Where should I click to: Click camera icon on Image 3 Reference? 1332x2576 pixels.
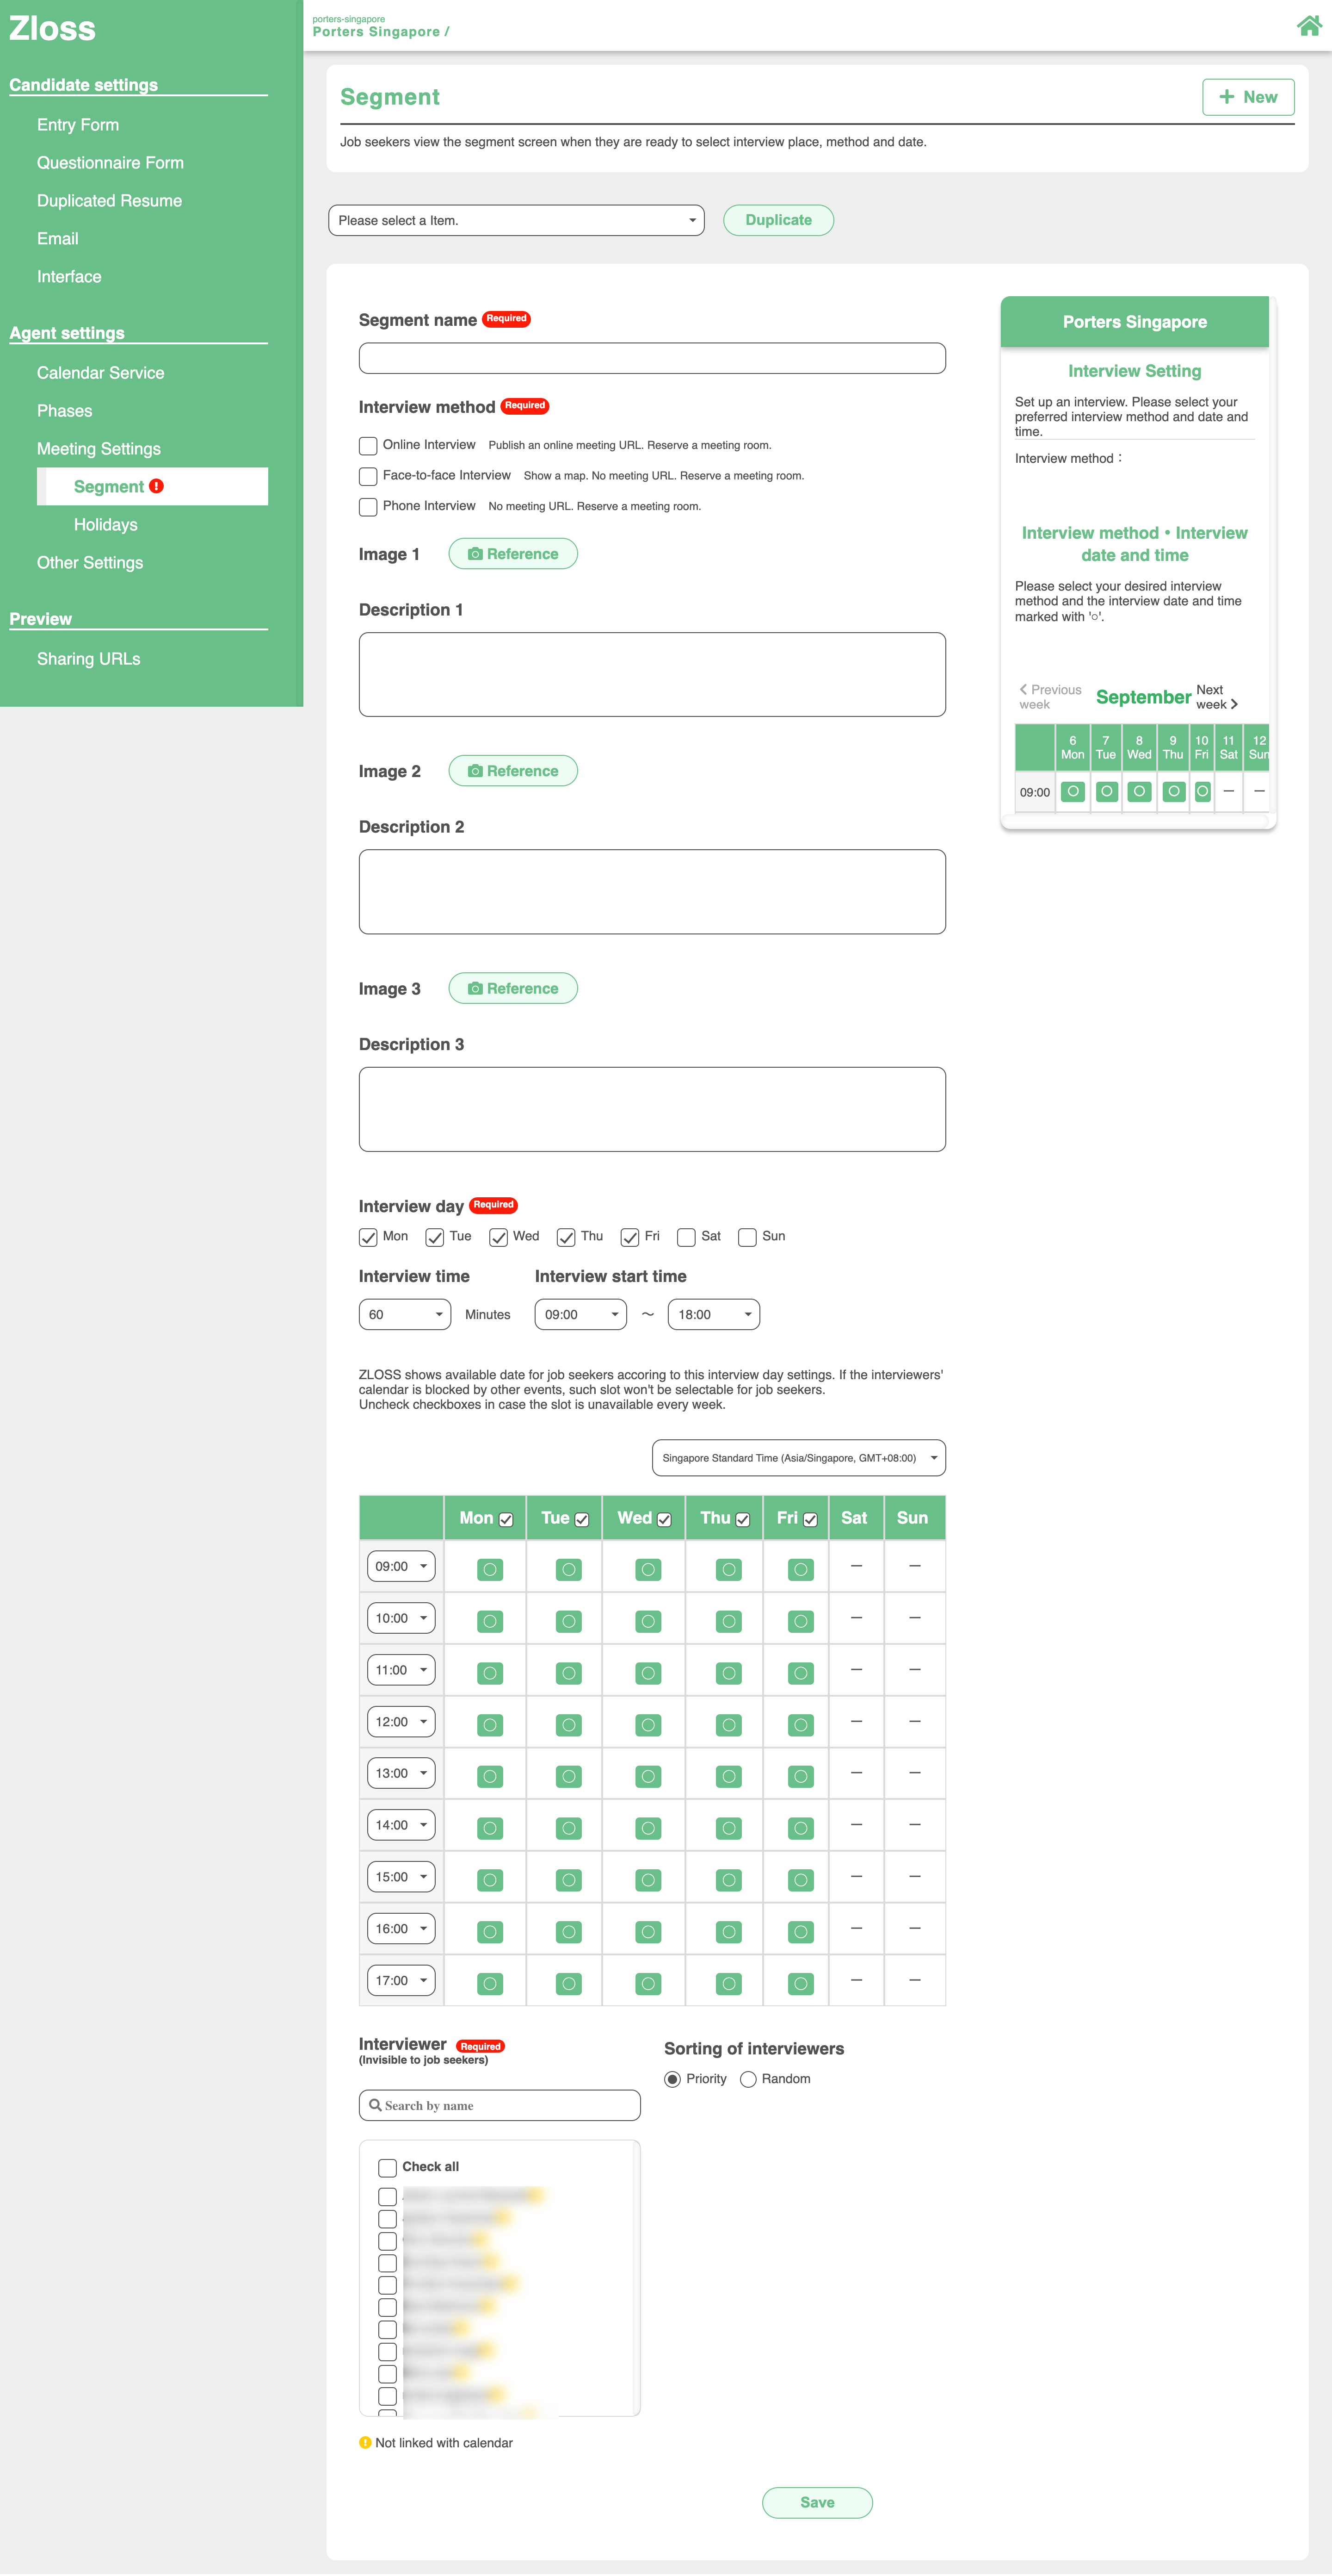click(x=475, y=988)
